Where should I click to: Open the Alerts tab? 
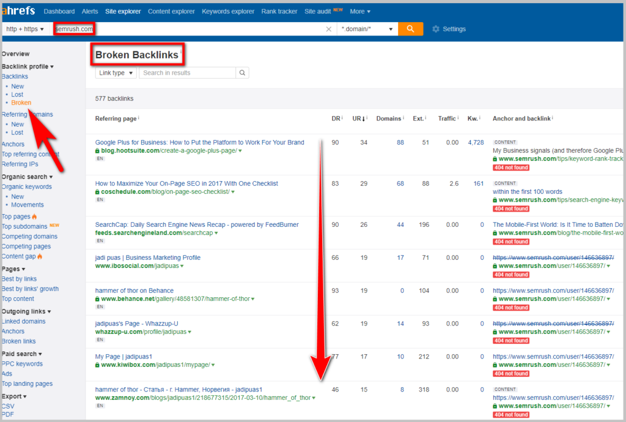[90, 12]
